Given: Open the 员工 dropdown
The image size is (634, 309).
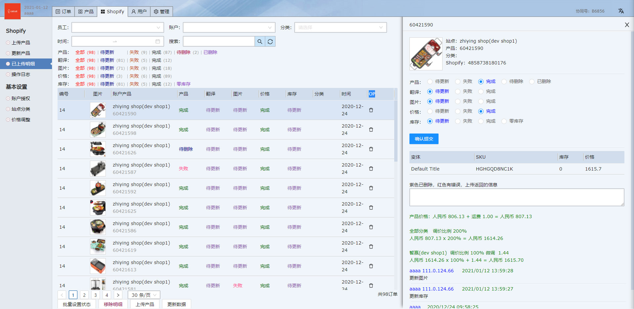Looking at the screenshot, I should [118, 27].
